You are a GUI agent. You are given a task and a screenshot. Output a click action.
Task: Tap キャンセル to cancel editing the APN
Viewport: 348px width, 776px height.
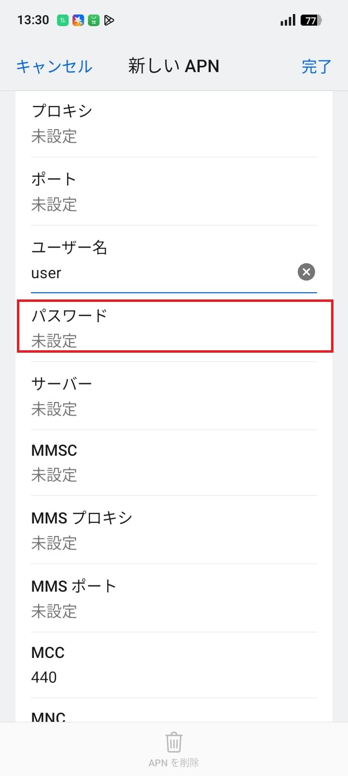tap(54, 67)
